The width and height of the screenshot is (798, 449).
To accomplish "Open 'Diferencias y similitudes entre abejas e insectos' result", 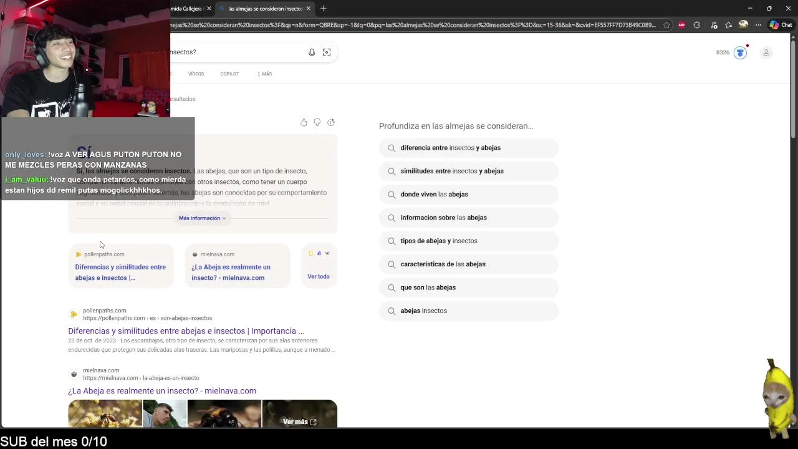I will click(x=186, y=331).
